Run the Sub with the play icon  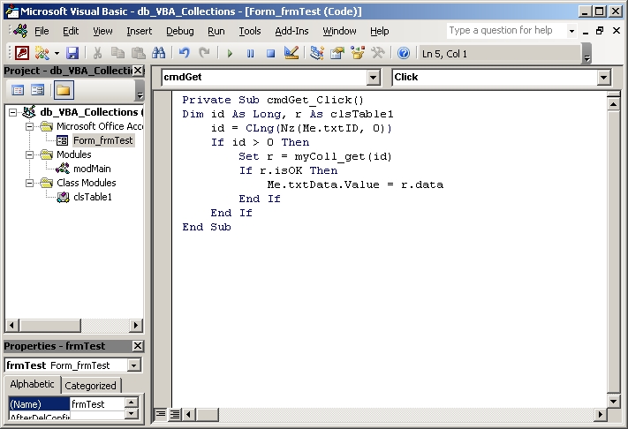(x=230, y=53)
